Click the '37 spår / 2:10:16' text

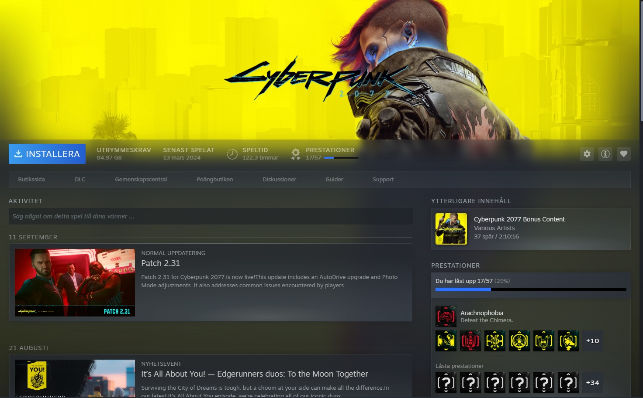coord(496,237)
